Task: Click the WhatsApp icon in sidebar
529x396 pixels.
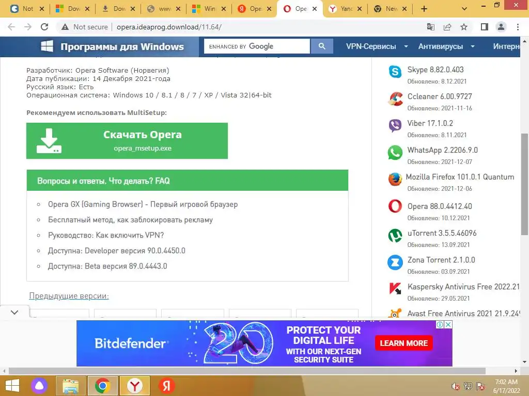Action: tap(395, 153)
